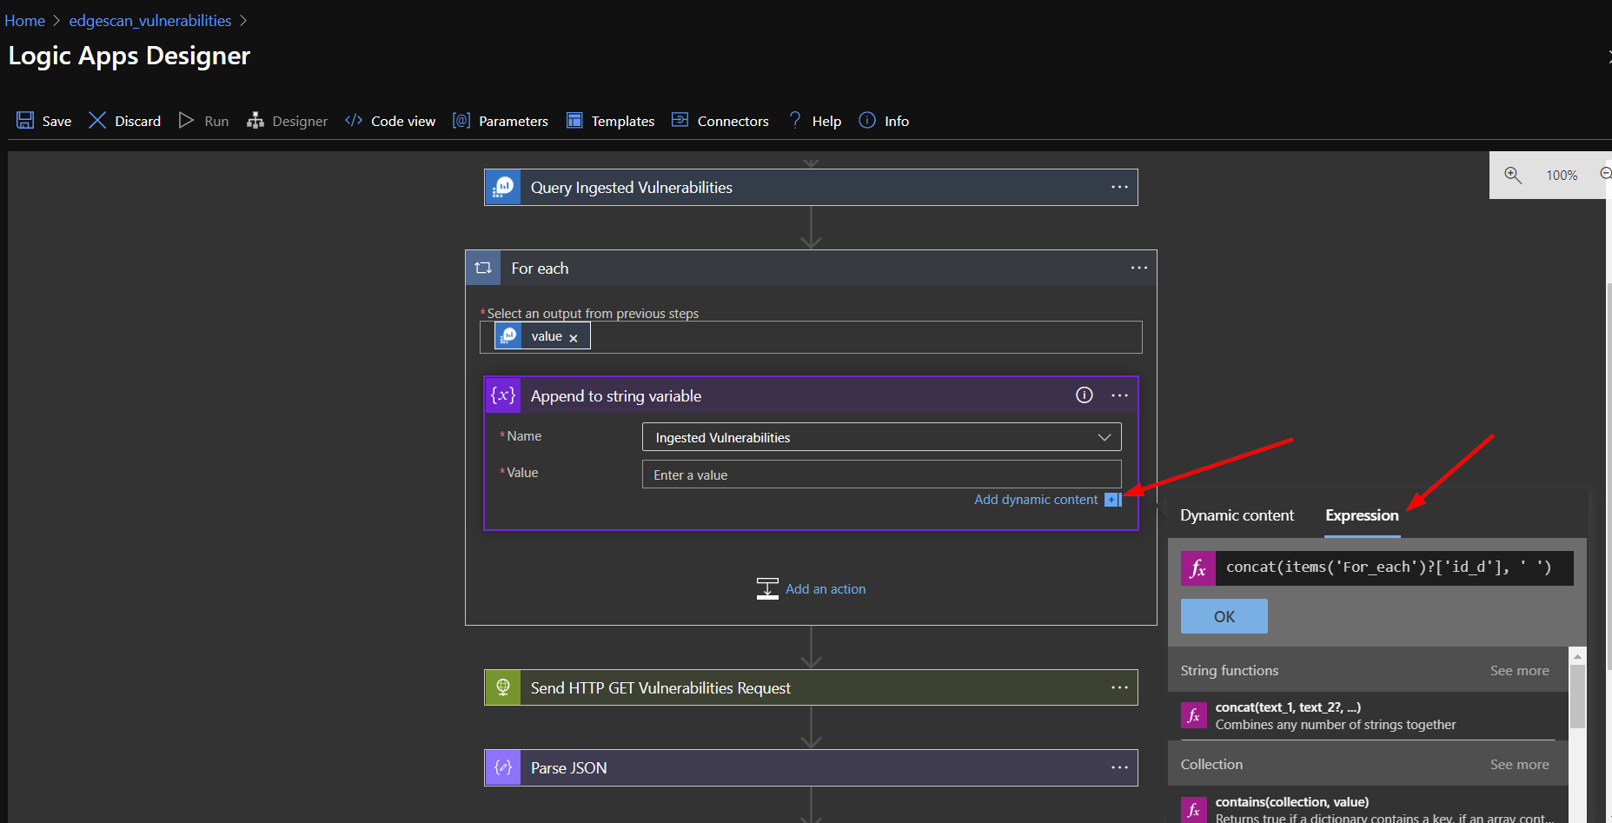Open Append to string variable ellipsis menu
This screenshot has height=823, width=1612.
coord(1119,395)
